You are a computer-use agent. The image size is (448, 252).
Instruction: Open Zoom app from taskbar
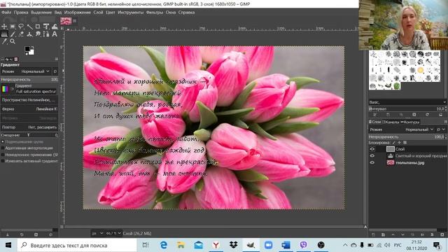(x=268, y=245)
